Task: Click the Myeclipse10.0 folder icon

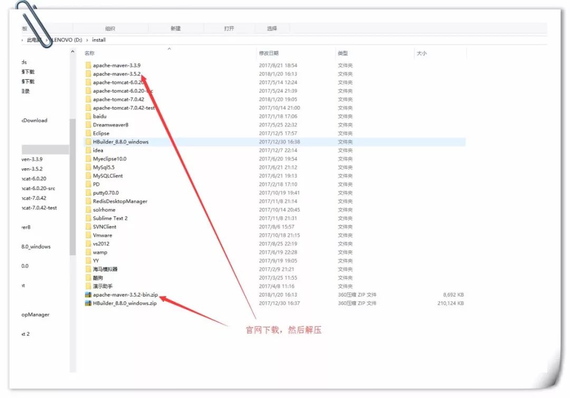Action: (x=88, y=159)
